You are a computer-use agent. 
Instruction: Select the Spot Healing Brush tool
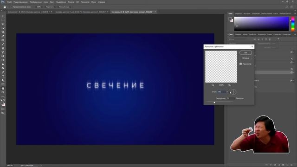click(3, 40)
